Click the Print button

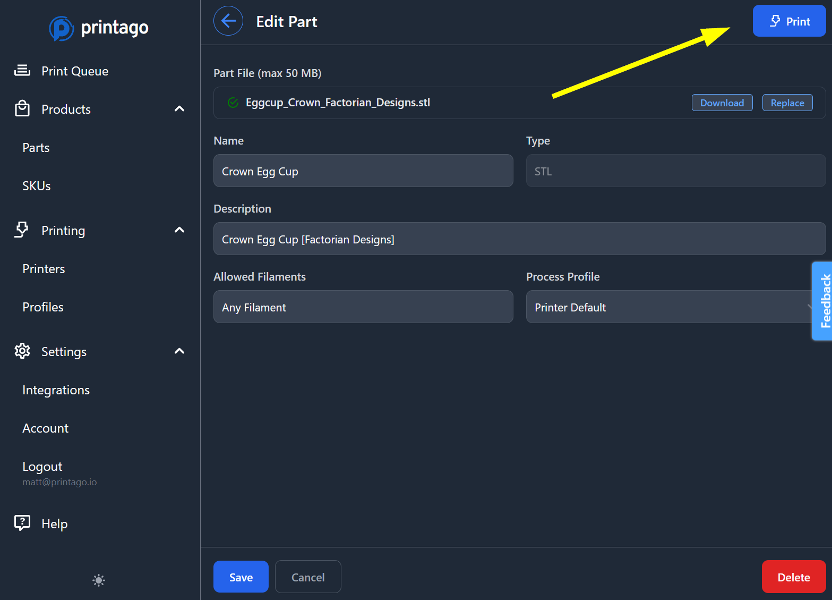pyautogui.click(x=789, y=21)
